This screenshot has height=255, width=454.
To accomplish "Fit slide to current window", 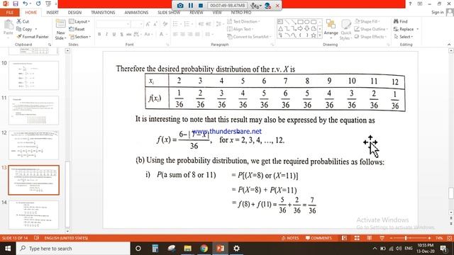I will click(x=449, y=238).
